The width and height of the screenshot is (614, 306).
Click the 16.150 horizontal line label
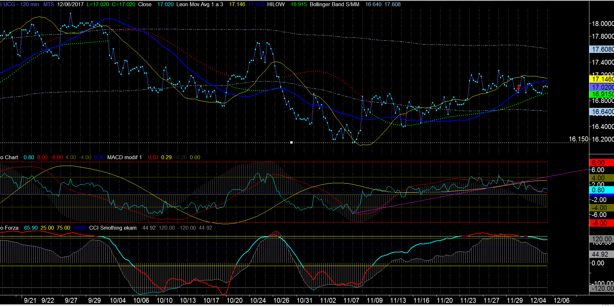(x=578, y=139)
